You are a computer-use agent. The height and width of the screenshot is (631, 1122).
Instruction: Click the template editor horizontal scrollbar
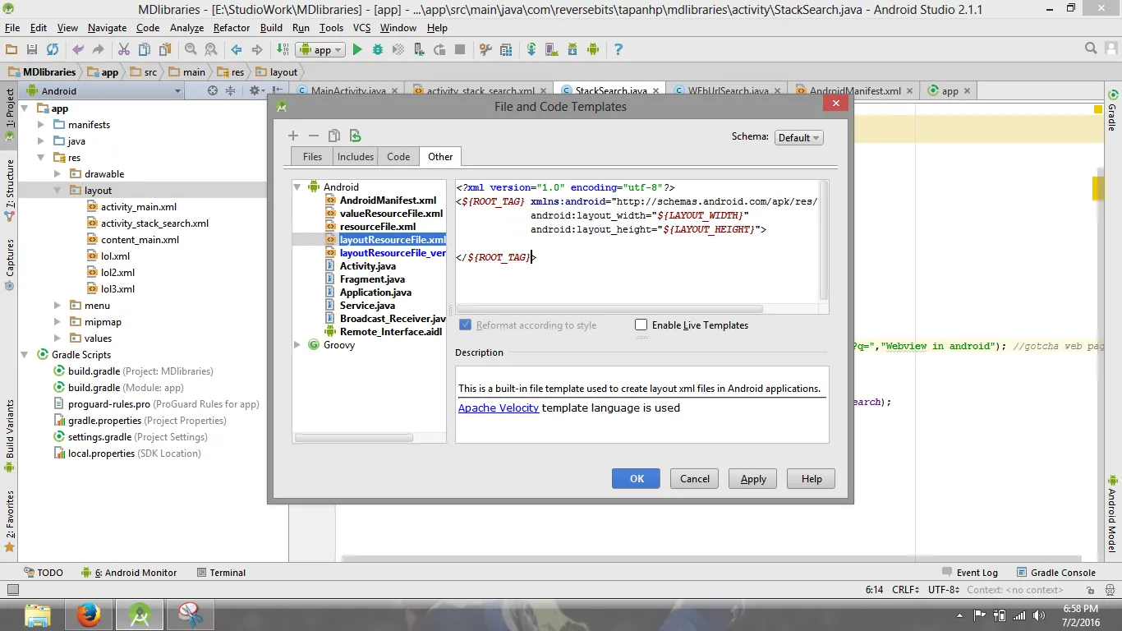[610, 309]
